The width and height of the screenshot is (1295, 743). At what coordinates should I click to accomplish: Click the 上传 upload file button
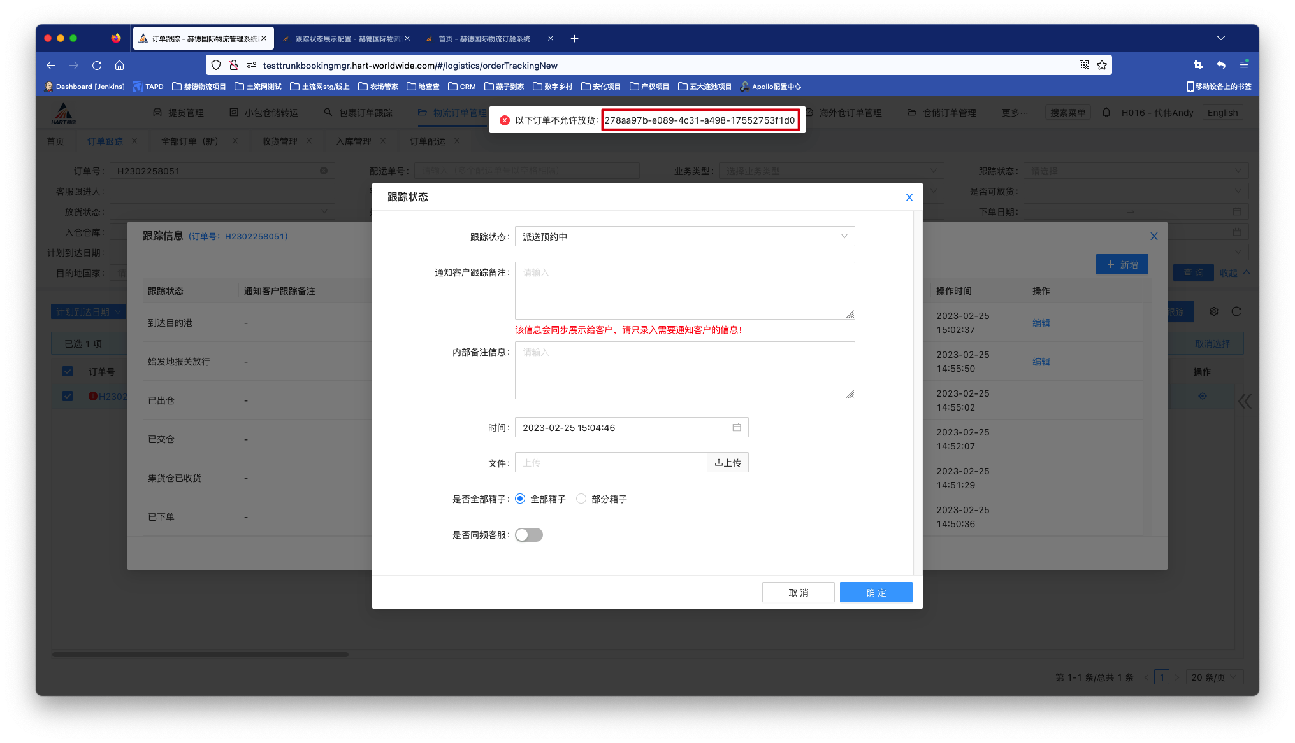tap(727, 463)
